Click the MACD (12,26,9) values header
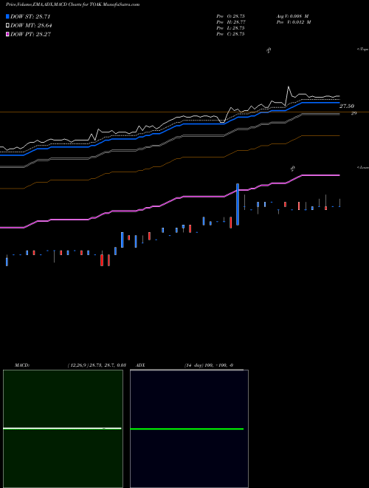Image resolution: width=369 pixels, height=488 pixels. (96, 365)
